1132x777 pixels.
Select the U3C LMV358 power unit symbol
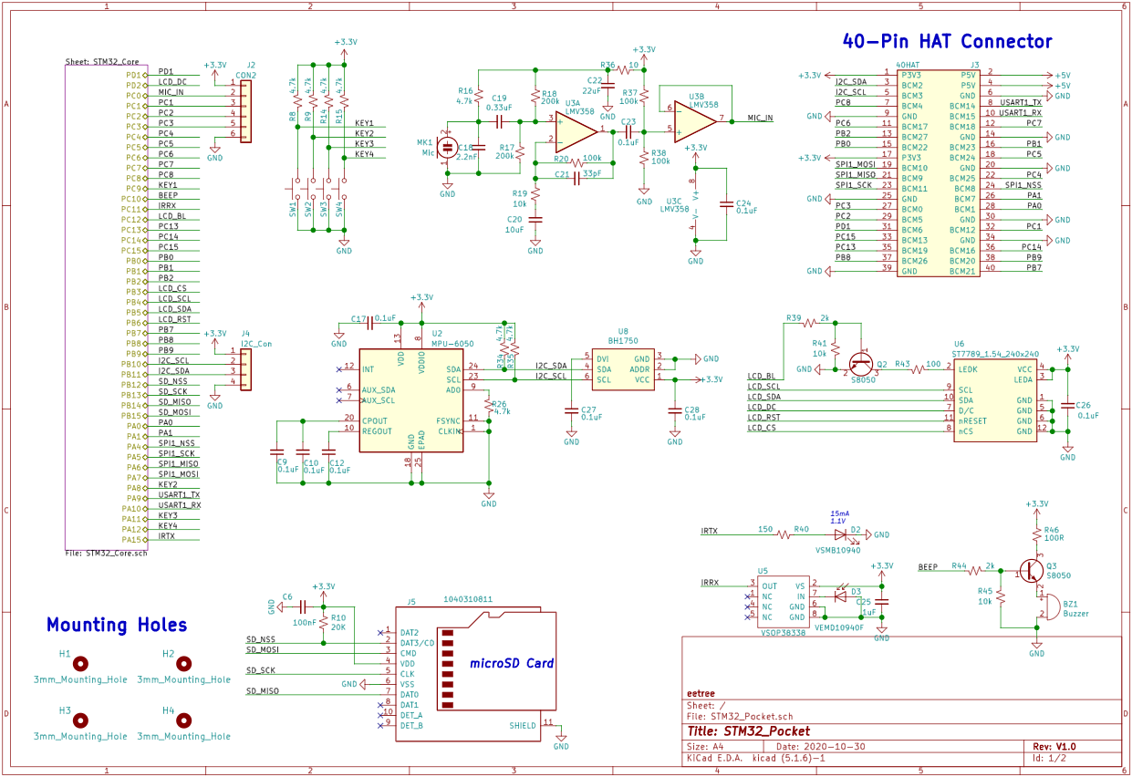pyautogui.click(x=695, y=203)
